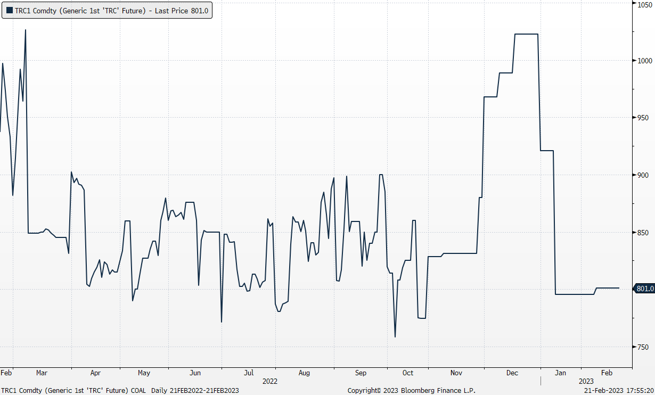Click the Jun month label on x-axis
The image size is (655, 395).
coord(195,373)
